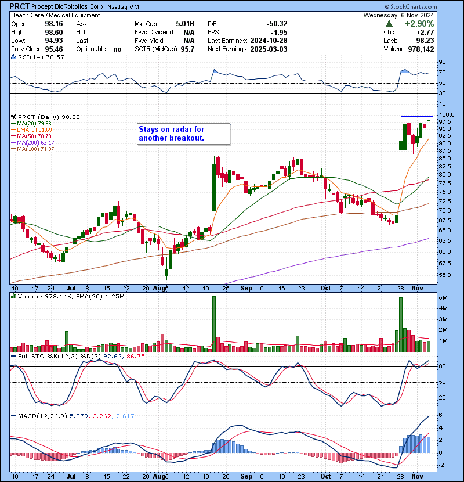
Task: Click Health Care / Medical Equipment sector text
Action: (56, 15)
